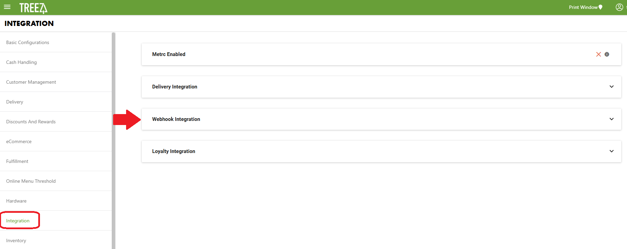Select Customer Management in sidebar
The image size is (627, 249).
(x=31, y=82)
